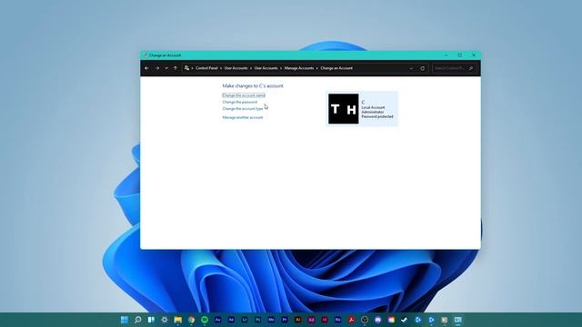The height and width of the screenshot is (327, 582).
Task: Open Change the password link
Action: pos(239,102)
